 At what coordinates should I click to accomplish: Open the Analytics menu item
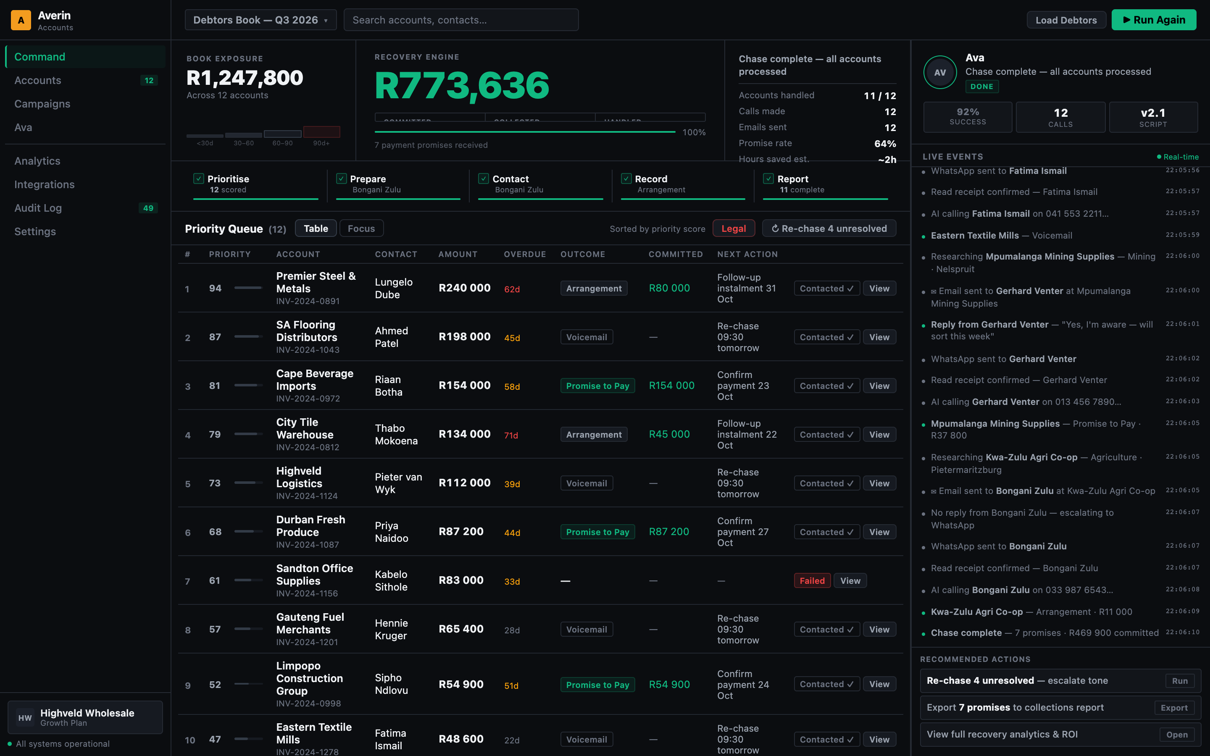tap(85, 161)
